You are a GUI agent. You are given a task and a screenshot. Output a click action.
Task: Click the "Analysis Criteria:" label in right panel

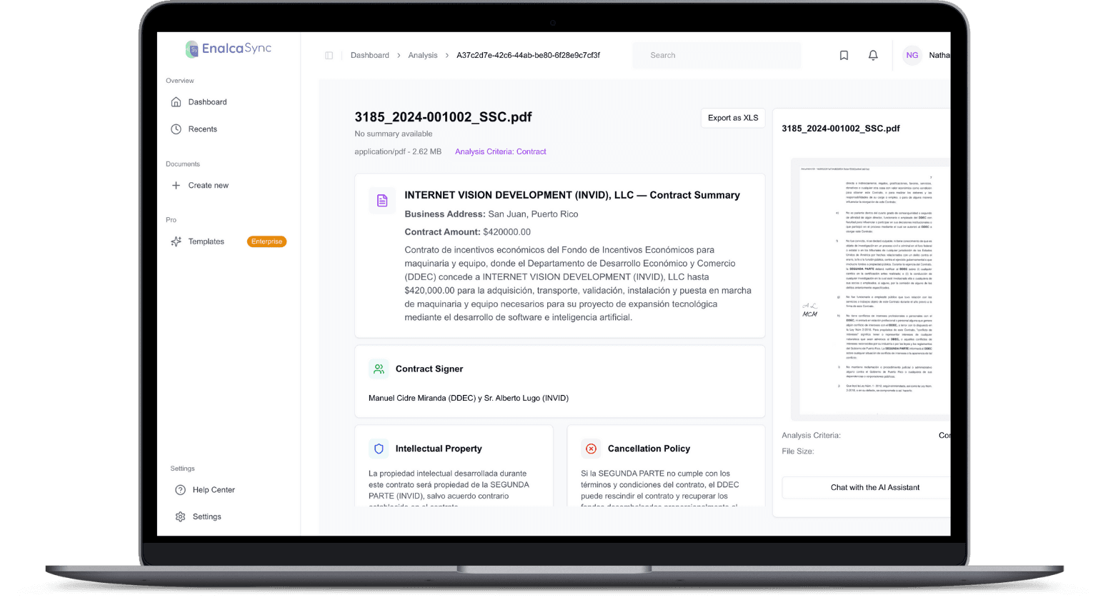click(x=811, y=436)
